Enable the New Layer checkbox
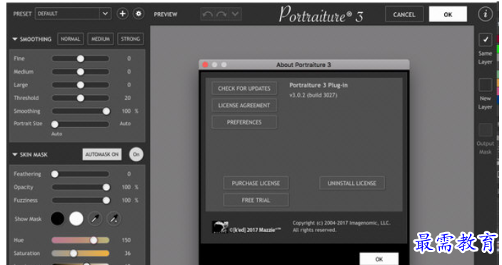 click(x=486, y=85)
